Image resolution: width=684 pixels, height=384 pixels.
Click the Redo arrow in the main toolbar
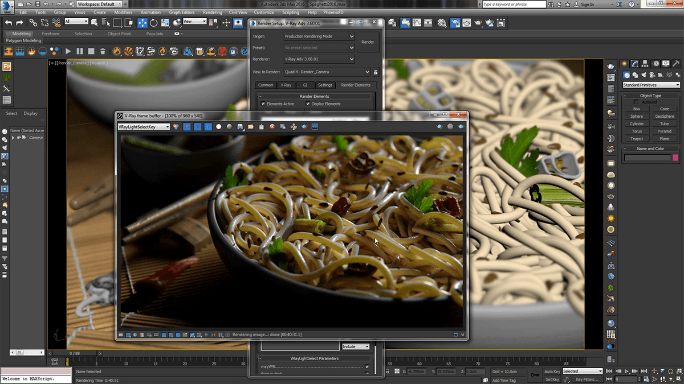point(20,22)
